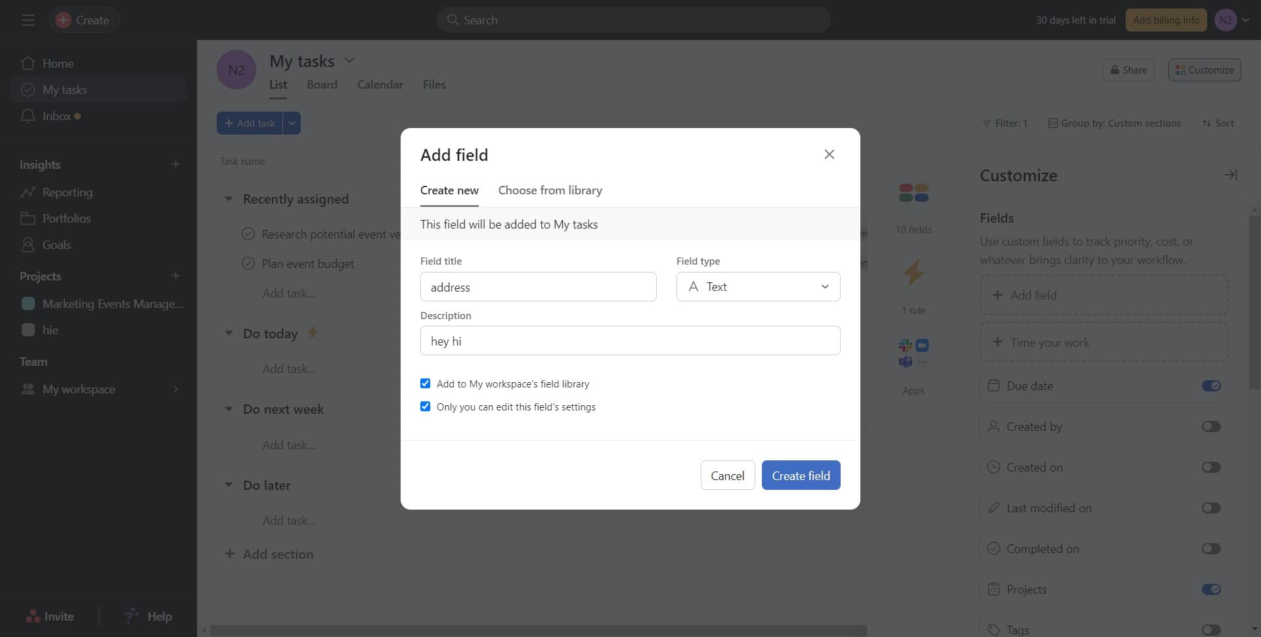Click the Help icon at bottom

[131, 616]
